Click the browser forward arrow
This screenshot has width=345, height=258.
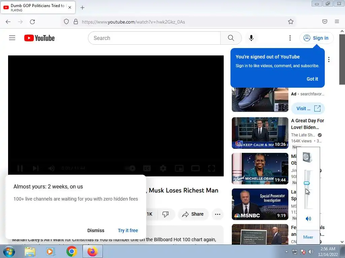pyautogui.click(x=20, y=22)
